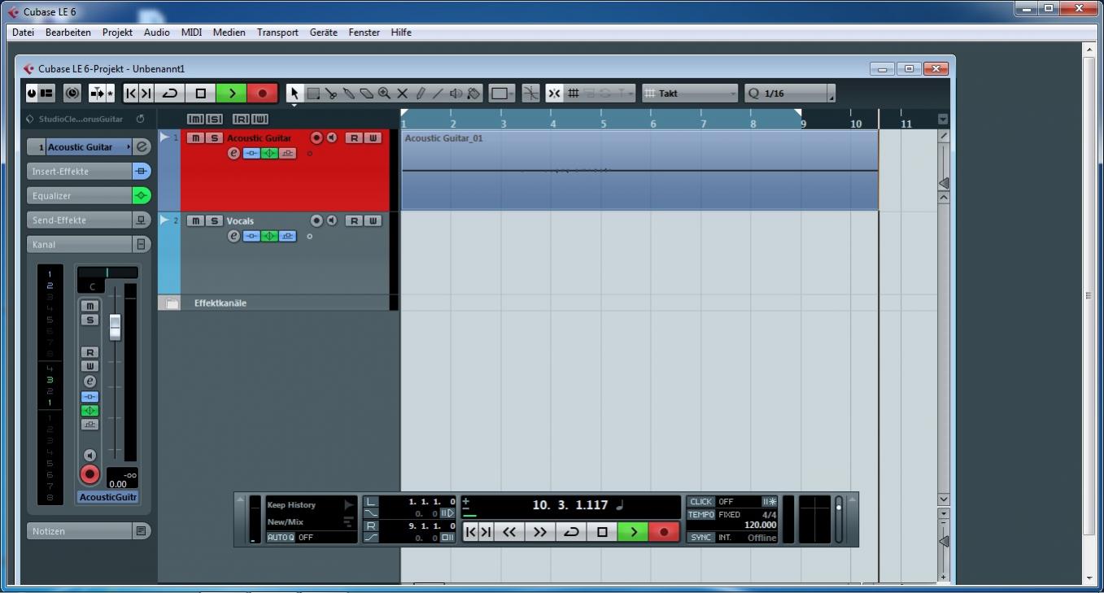Click the grid snap type icon

click(573, 94)
